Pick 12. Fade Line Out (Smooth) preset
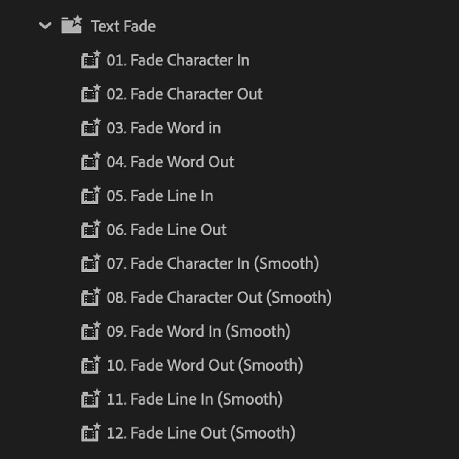 pyautogui.click(x=201, y=433)
